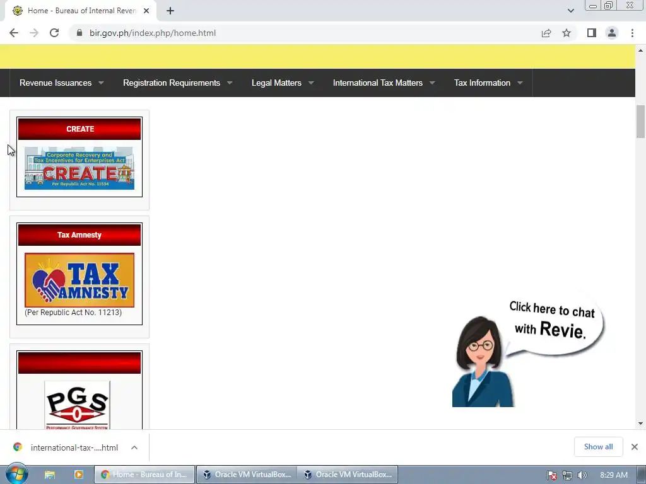Open the Revenue Issuances menu
The width and height of the screenshot is (646, 484).
pos(56,83)
